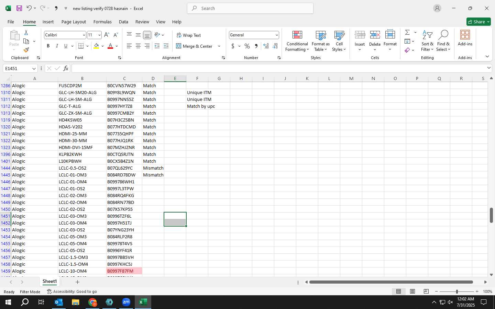Open Zoom app from the taskbar
Image resolution: width=495 pixels, height=309 pixels.
tap(126, 302)
